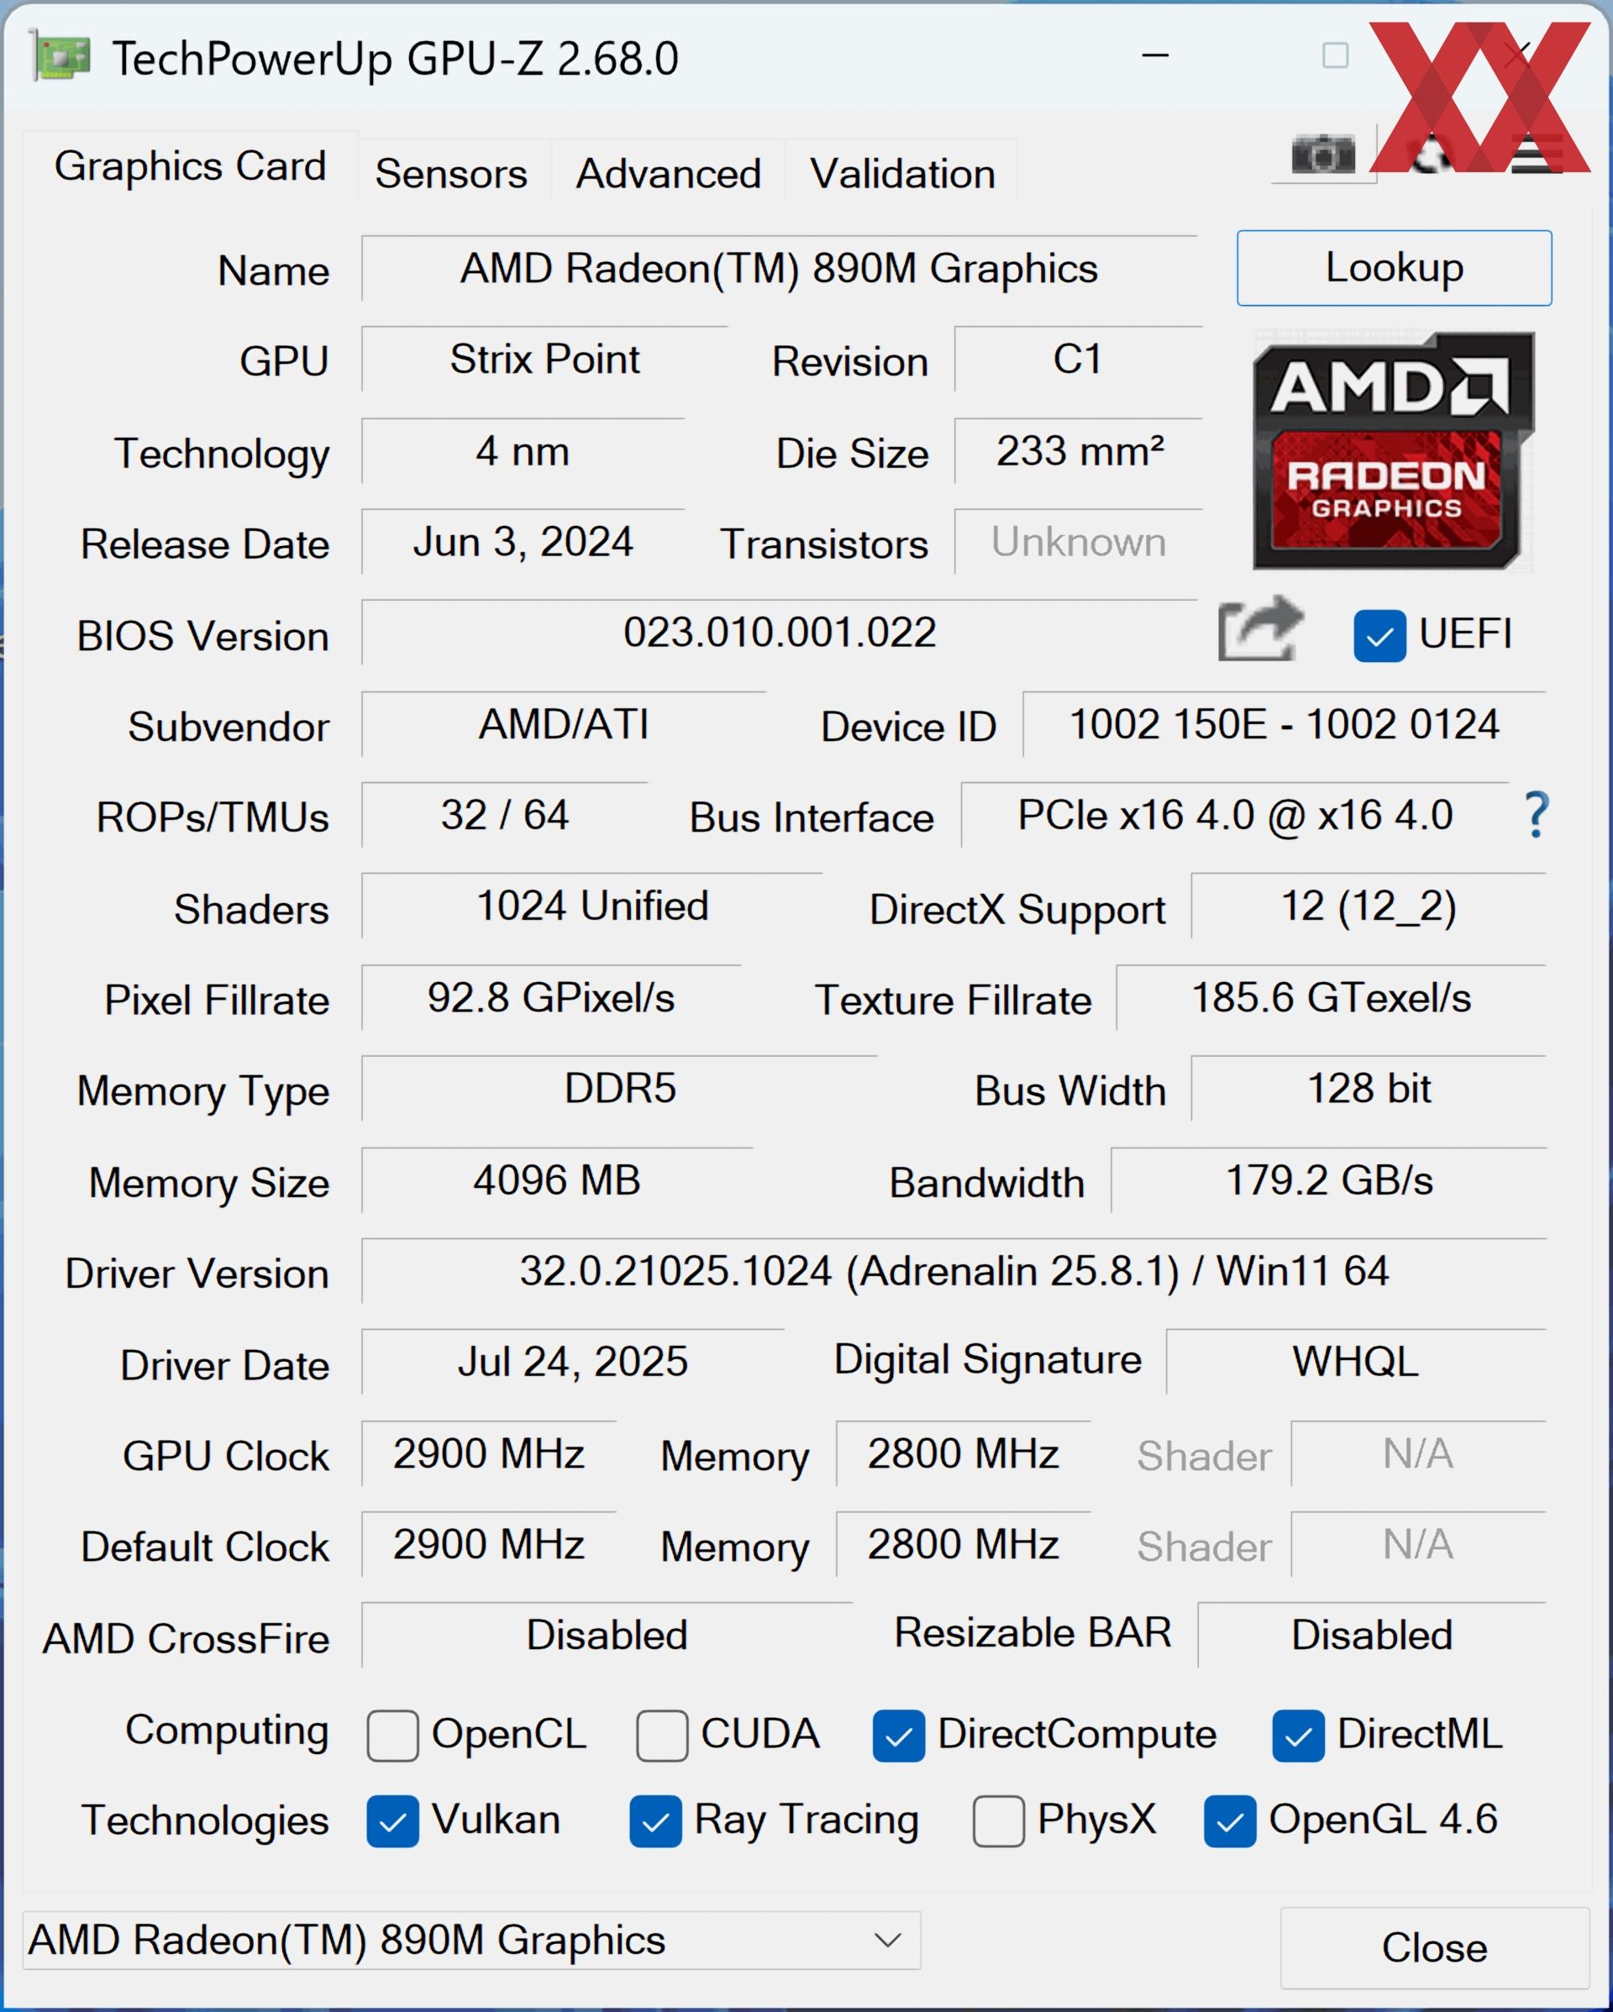This screenshot has height=2012, width=1613.
Task: Open the hamburger menu icon
Action: click(x=1537, y=155)
